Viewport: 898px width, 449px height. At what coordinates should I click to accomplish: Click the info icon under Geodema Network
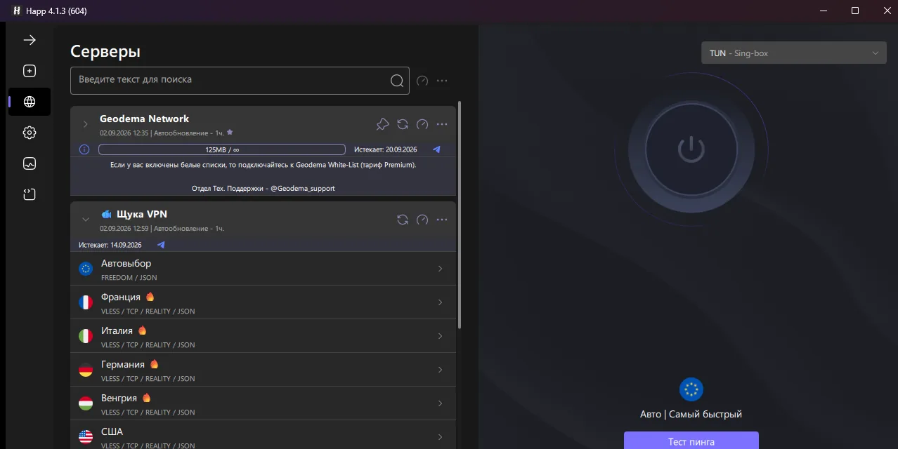tap(84, 149)
